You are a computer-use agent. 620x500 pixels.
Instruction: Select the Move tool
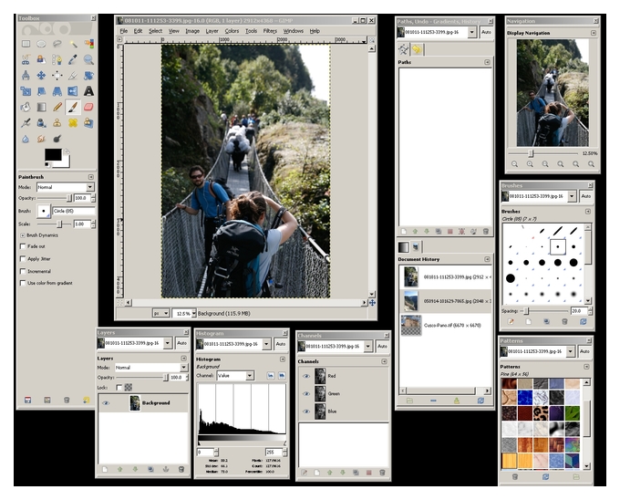point(41,75)
